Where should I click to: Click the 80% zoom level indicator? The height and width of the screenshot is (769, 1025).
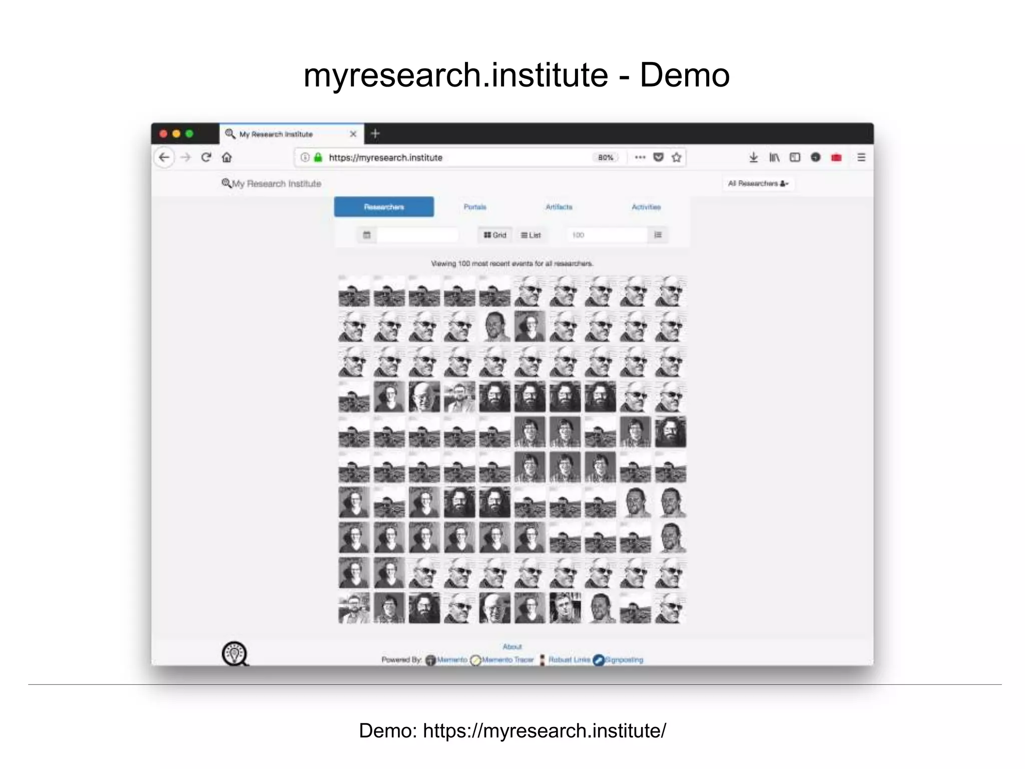point(606,157)
